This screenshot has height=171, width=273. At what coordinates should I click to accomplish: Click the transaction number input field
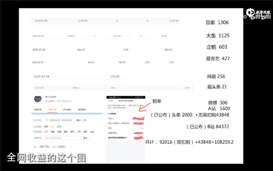pos(61,138)
